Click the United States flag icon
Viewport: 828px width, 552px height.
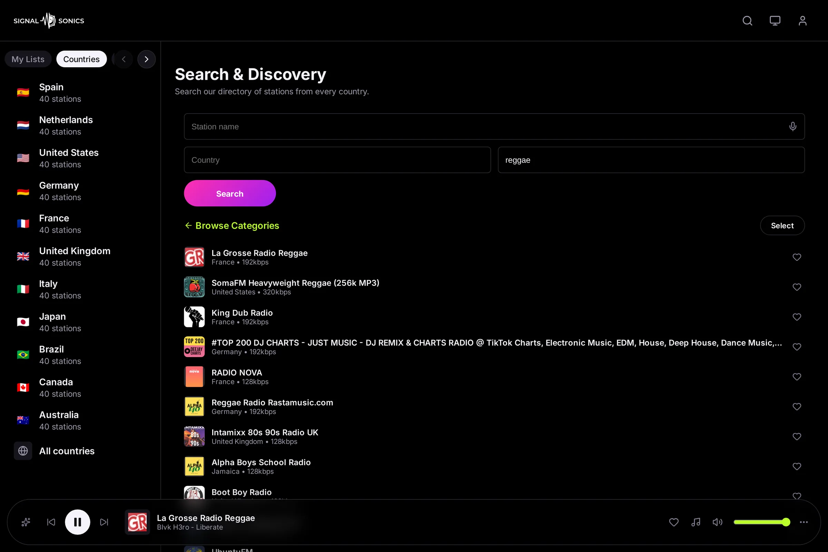[x=23, y=158]
